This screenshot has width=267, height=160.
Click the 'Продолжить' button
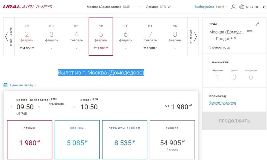234,121
